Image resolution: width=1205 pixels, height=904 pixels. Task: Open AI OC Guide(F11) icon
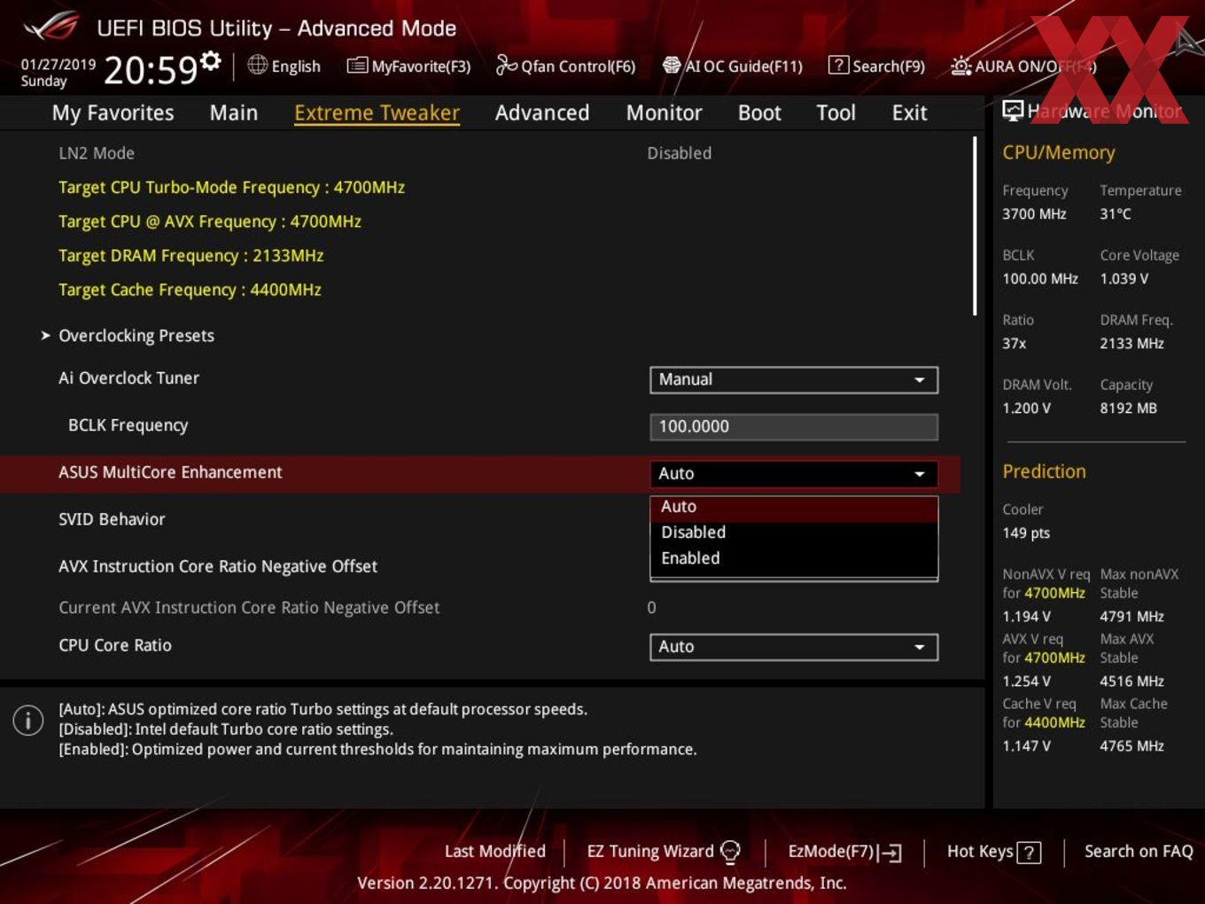click(672, 66)
